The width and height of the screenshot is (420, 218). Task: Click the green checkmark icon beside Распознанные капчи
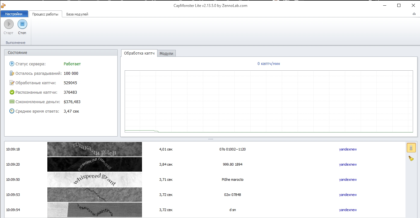click(x=12, y=92)
